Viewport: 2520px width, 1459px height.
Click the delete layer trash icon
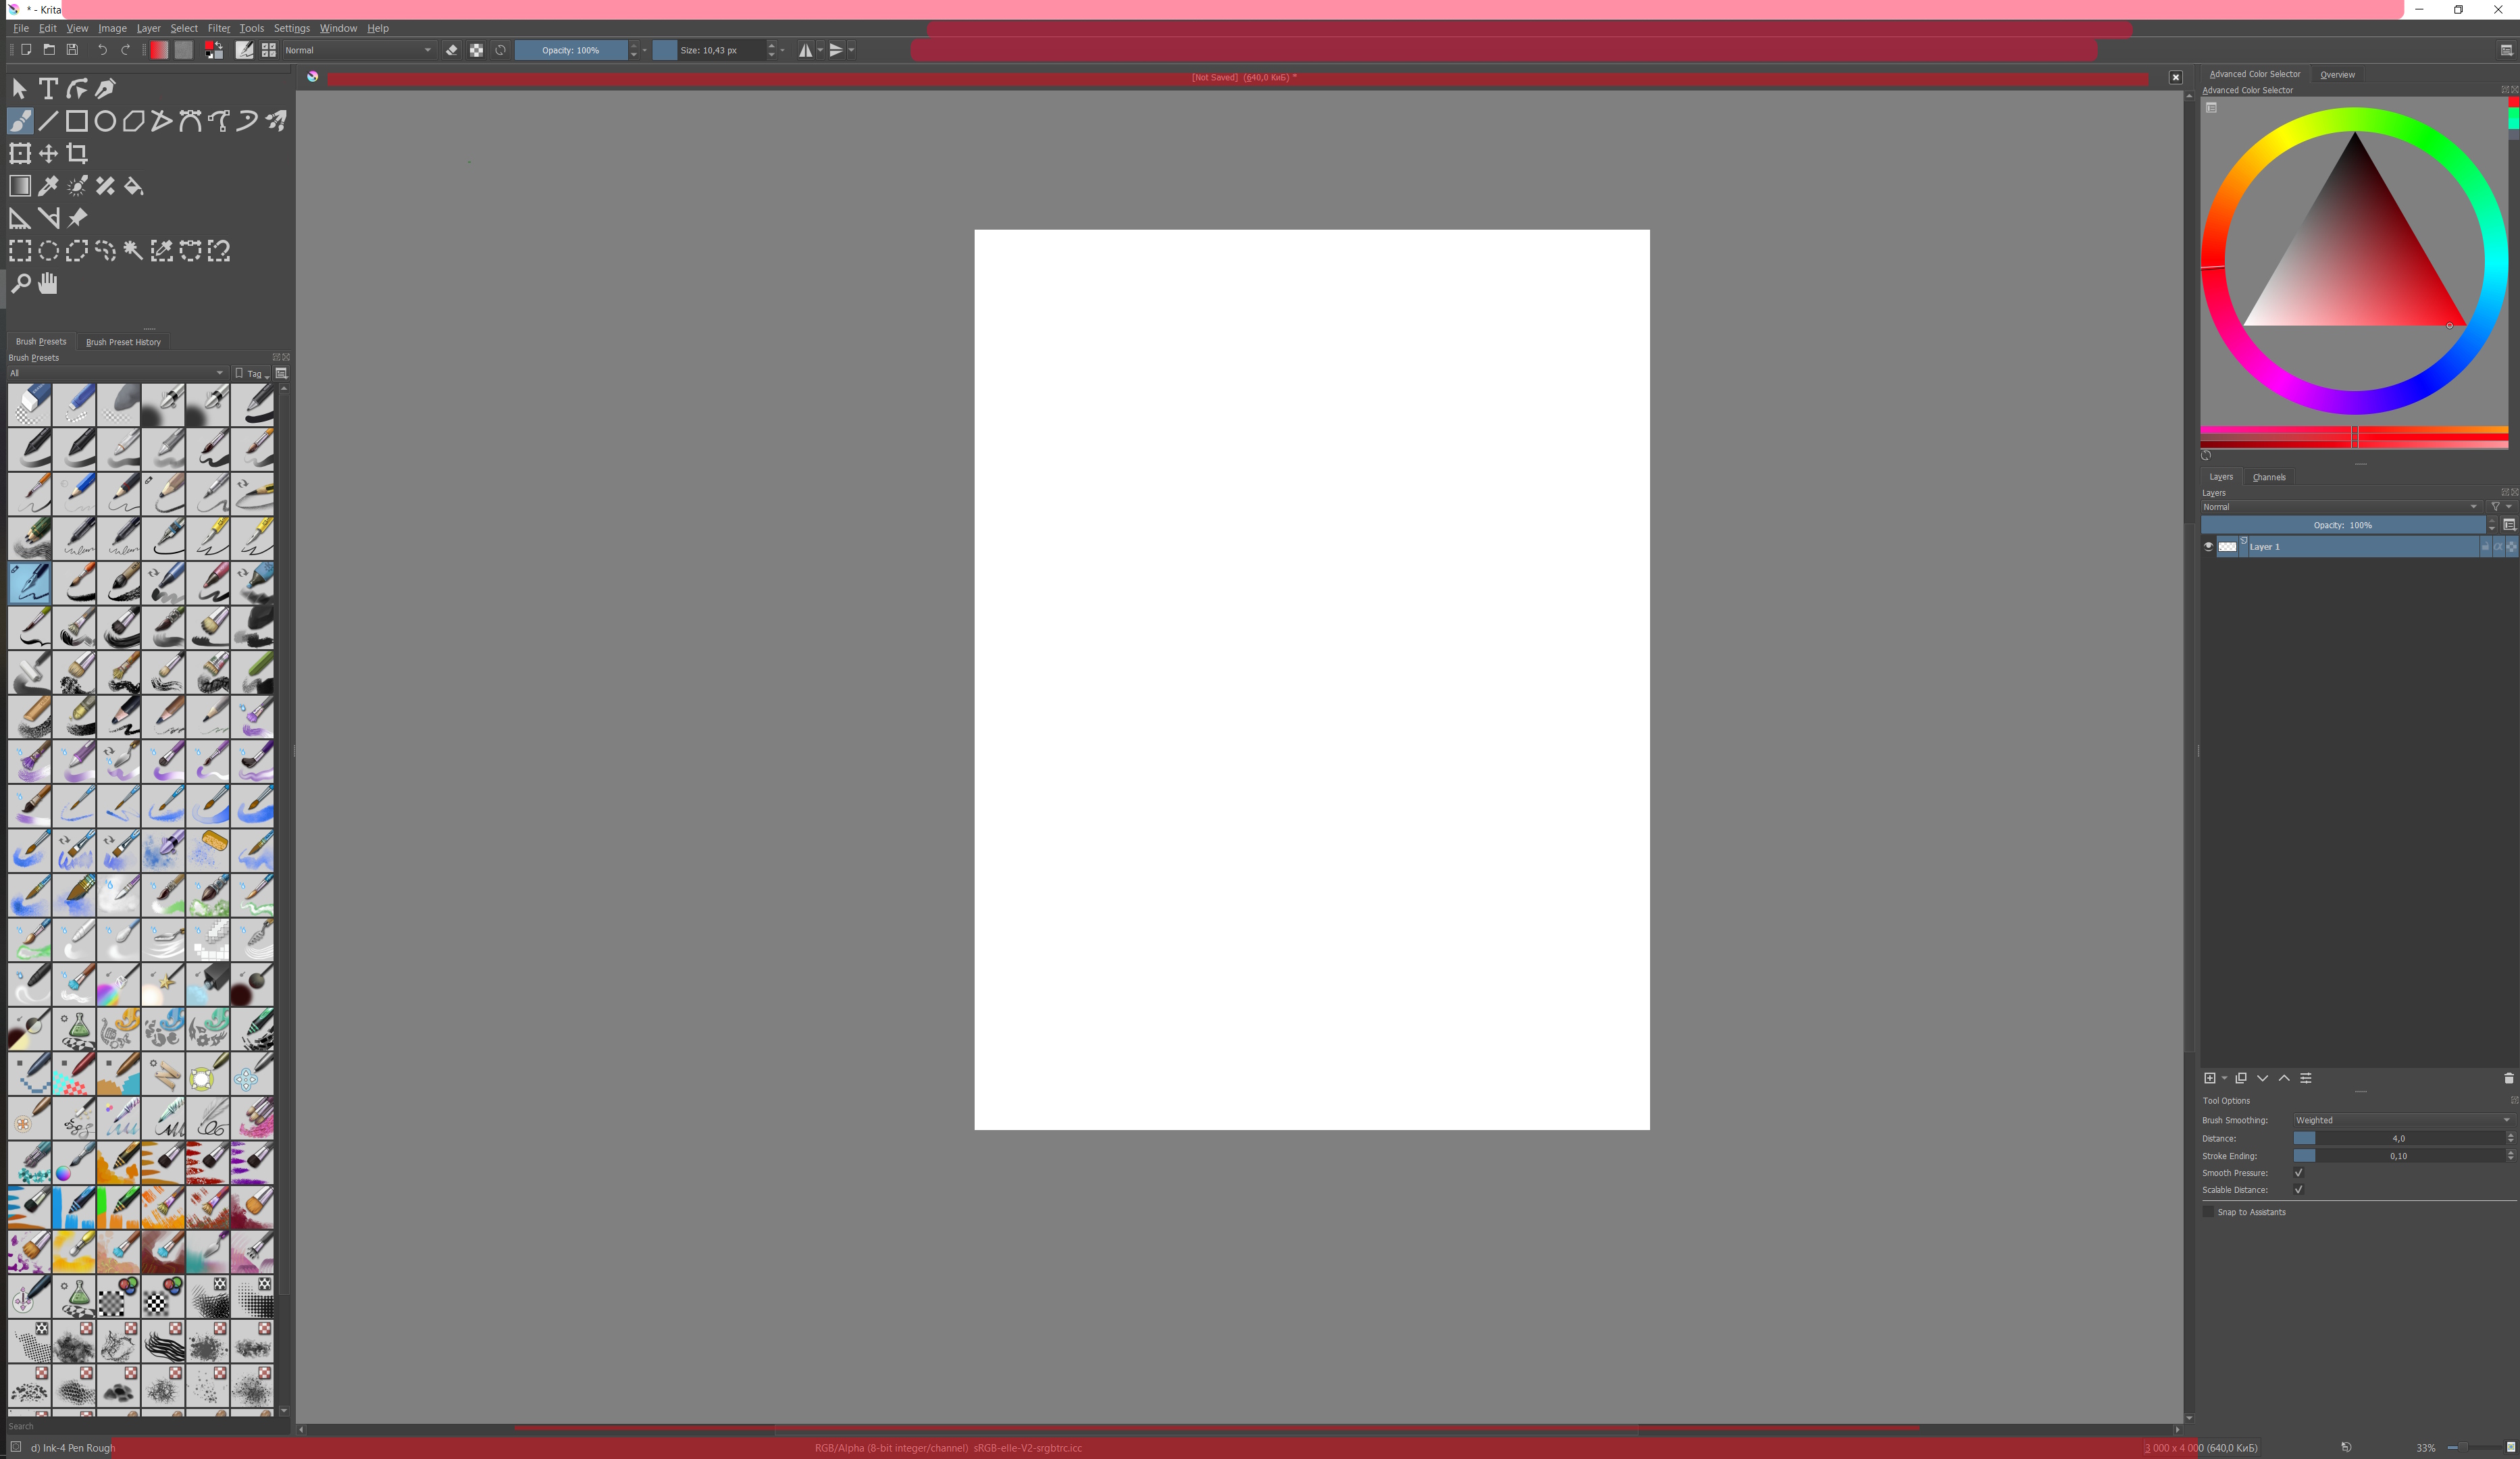[x=2508, y=1078]
